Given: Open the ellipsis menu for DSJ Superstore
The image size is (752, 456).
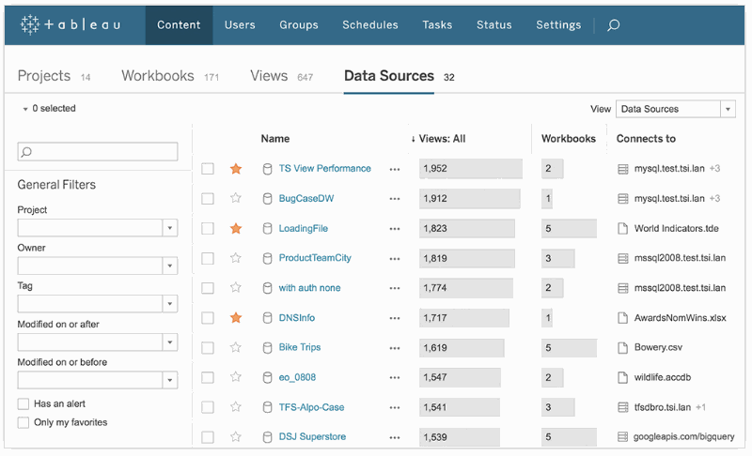Looking at the screenshot, I should 395,437.
